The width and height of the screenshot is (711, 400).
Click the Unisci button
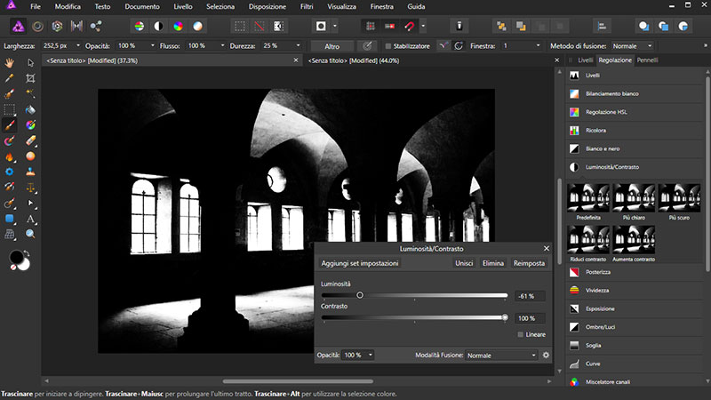(464, 263)
